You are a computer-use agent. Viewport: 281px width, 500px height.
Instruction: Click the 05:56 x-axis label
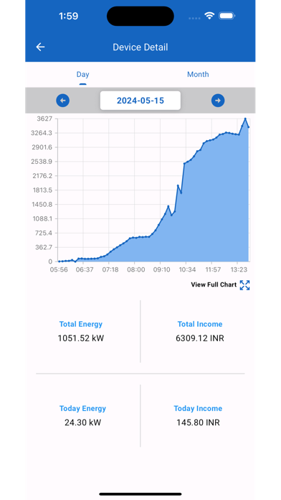tap(59, 270)
